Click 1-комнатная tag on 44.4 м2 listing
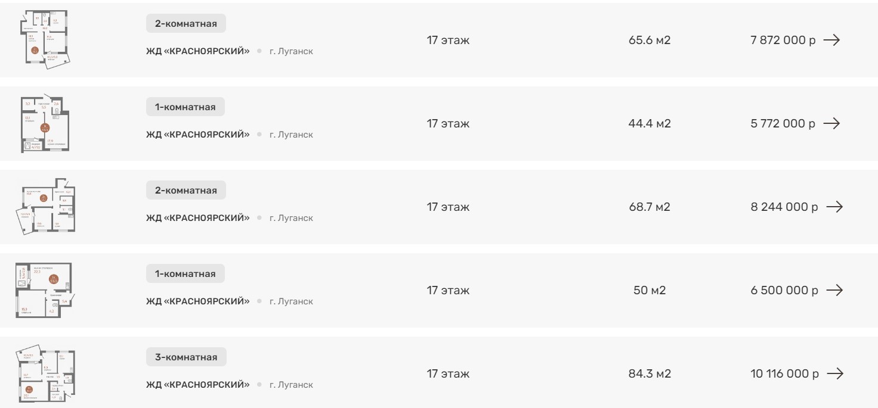This screenshot has width=878, height=408. point(186,107)
